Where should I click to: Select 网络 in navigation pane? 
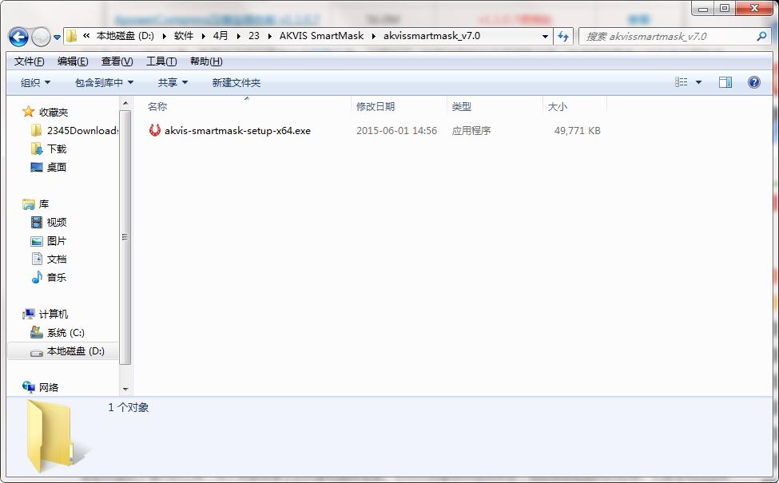[x=48, y=388]
